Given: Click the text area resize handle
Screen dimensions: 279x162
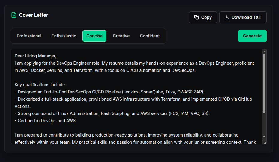Looking at the screenshot, I should [x=264, y=142].
